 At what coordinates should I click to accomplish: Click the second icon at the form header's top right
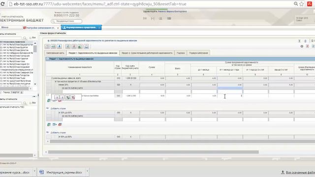pos(305,41)
